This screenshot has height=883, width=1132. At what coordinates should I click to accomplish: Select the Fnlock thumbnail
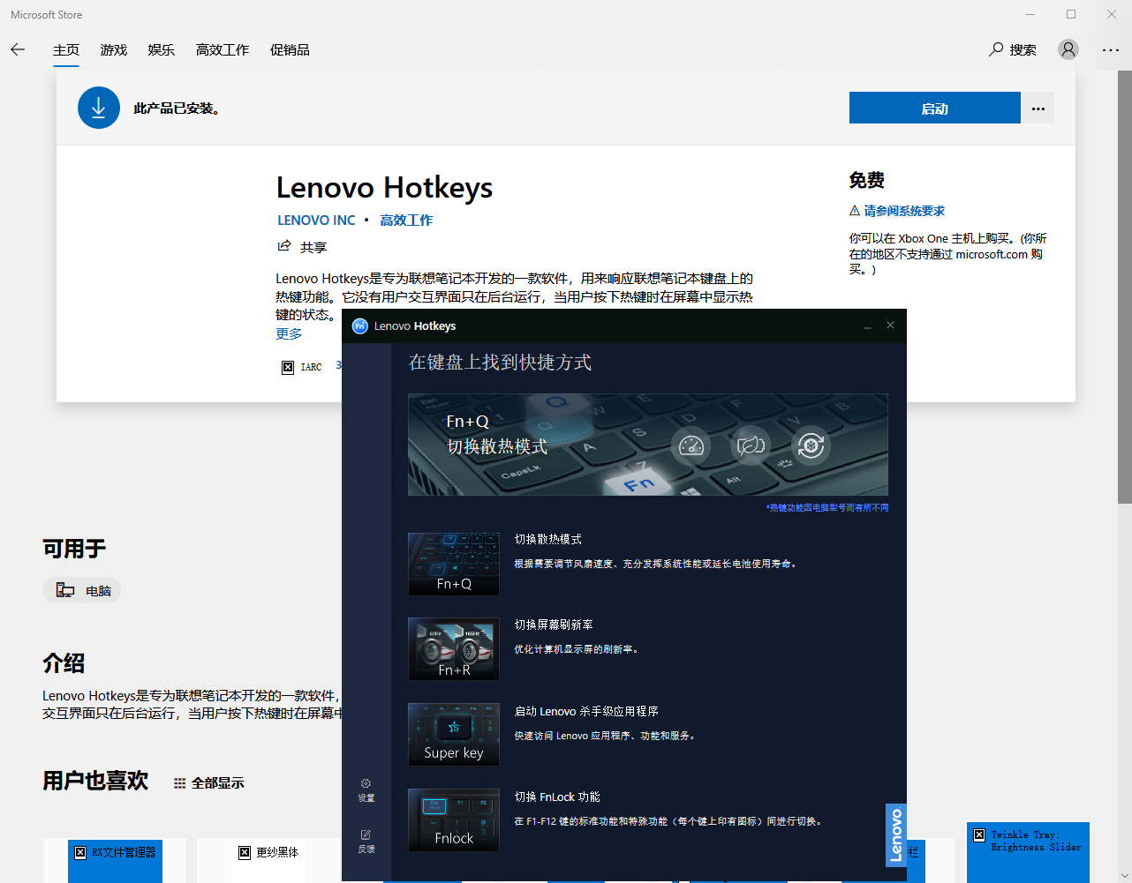(x=454, y=820)
